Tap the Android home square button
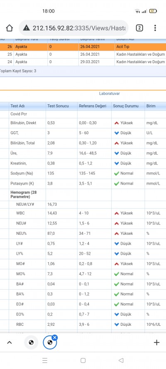166x369 pixels. pos(83,360)
